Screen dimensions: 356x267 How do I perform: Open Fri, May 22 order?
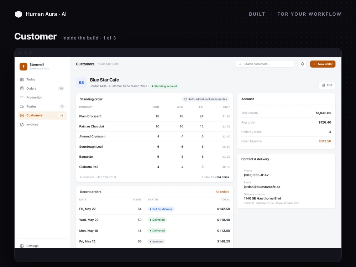[x=155, y=209]
